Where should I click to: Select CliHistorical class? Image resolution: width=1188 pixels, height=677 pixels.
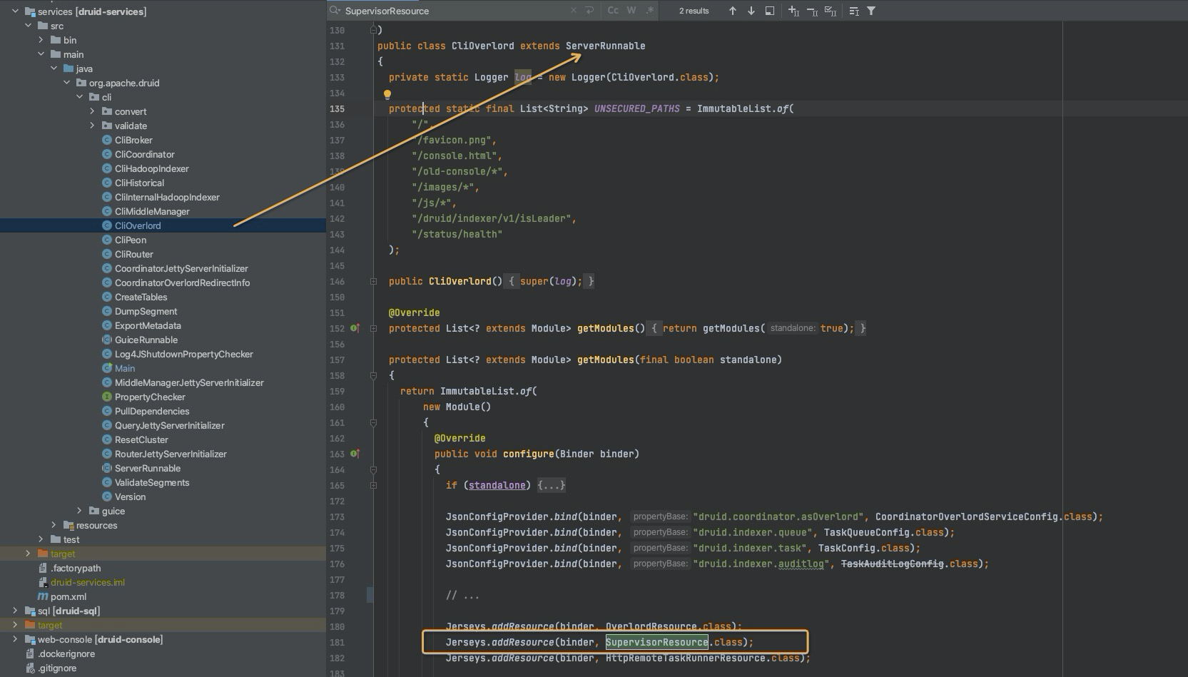coord(139,183)
